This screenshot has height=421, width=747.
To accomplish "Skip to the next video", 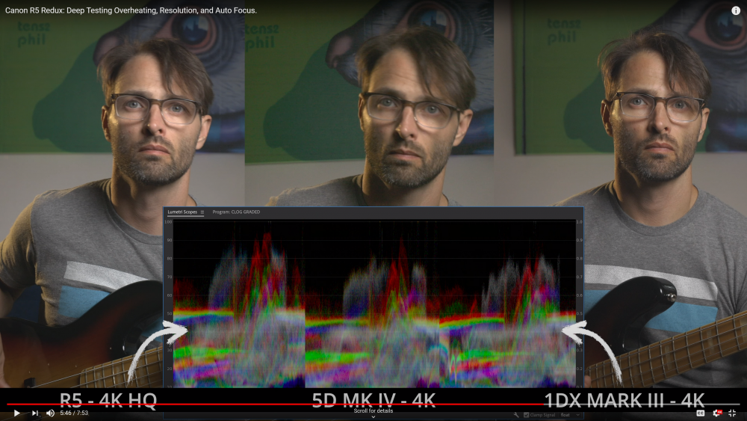I will pyautogui.click(x=34, y=413).
